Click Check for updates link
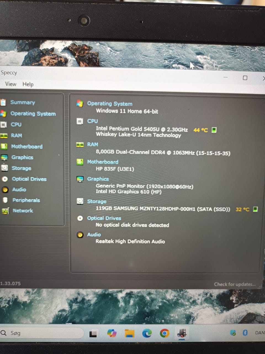This screenshot has height=354, width=265. point(235,284)
